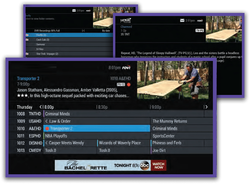Viewport: 250px width, 184px height.
Task: Select Wizards of Waverly Place listing
Action: click(x=124, y=143)
